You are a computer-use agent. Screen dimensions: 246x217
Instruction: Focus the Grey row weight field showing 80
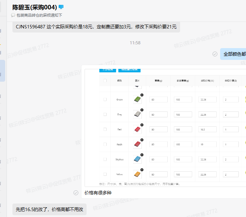click(158, 115)
